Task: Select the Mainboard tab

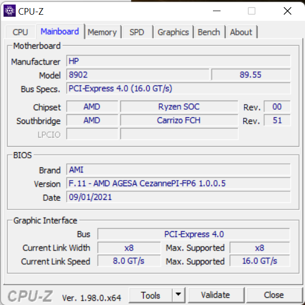Action: pyautogui.click(x=60, y=31)
